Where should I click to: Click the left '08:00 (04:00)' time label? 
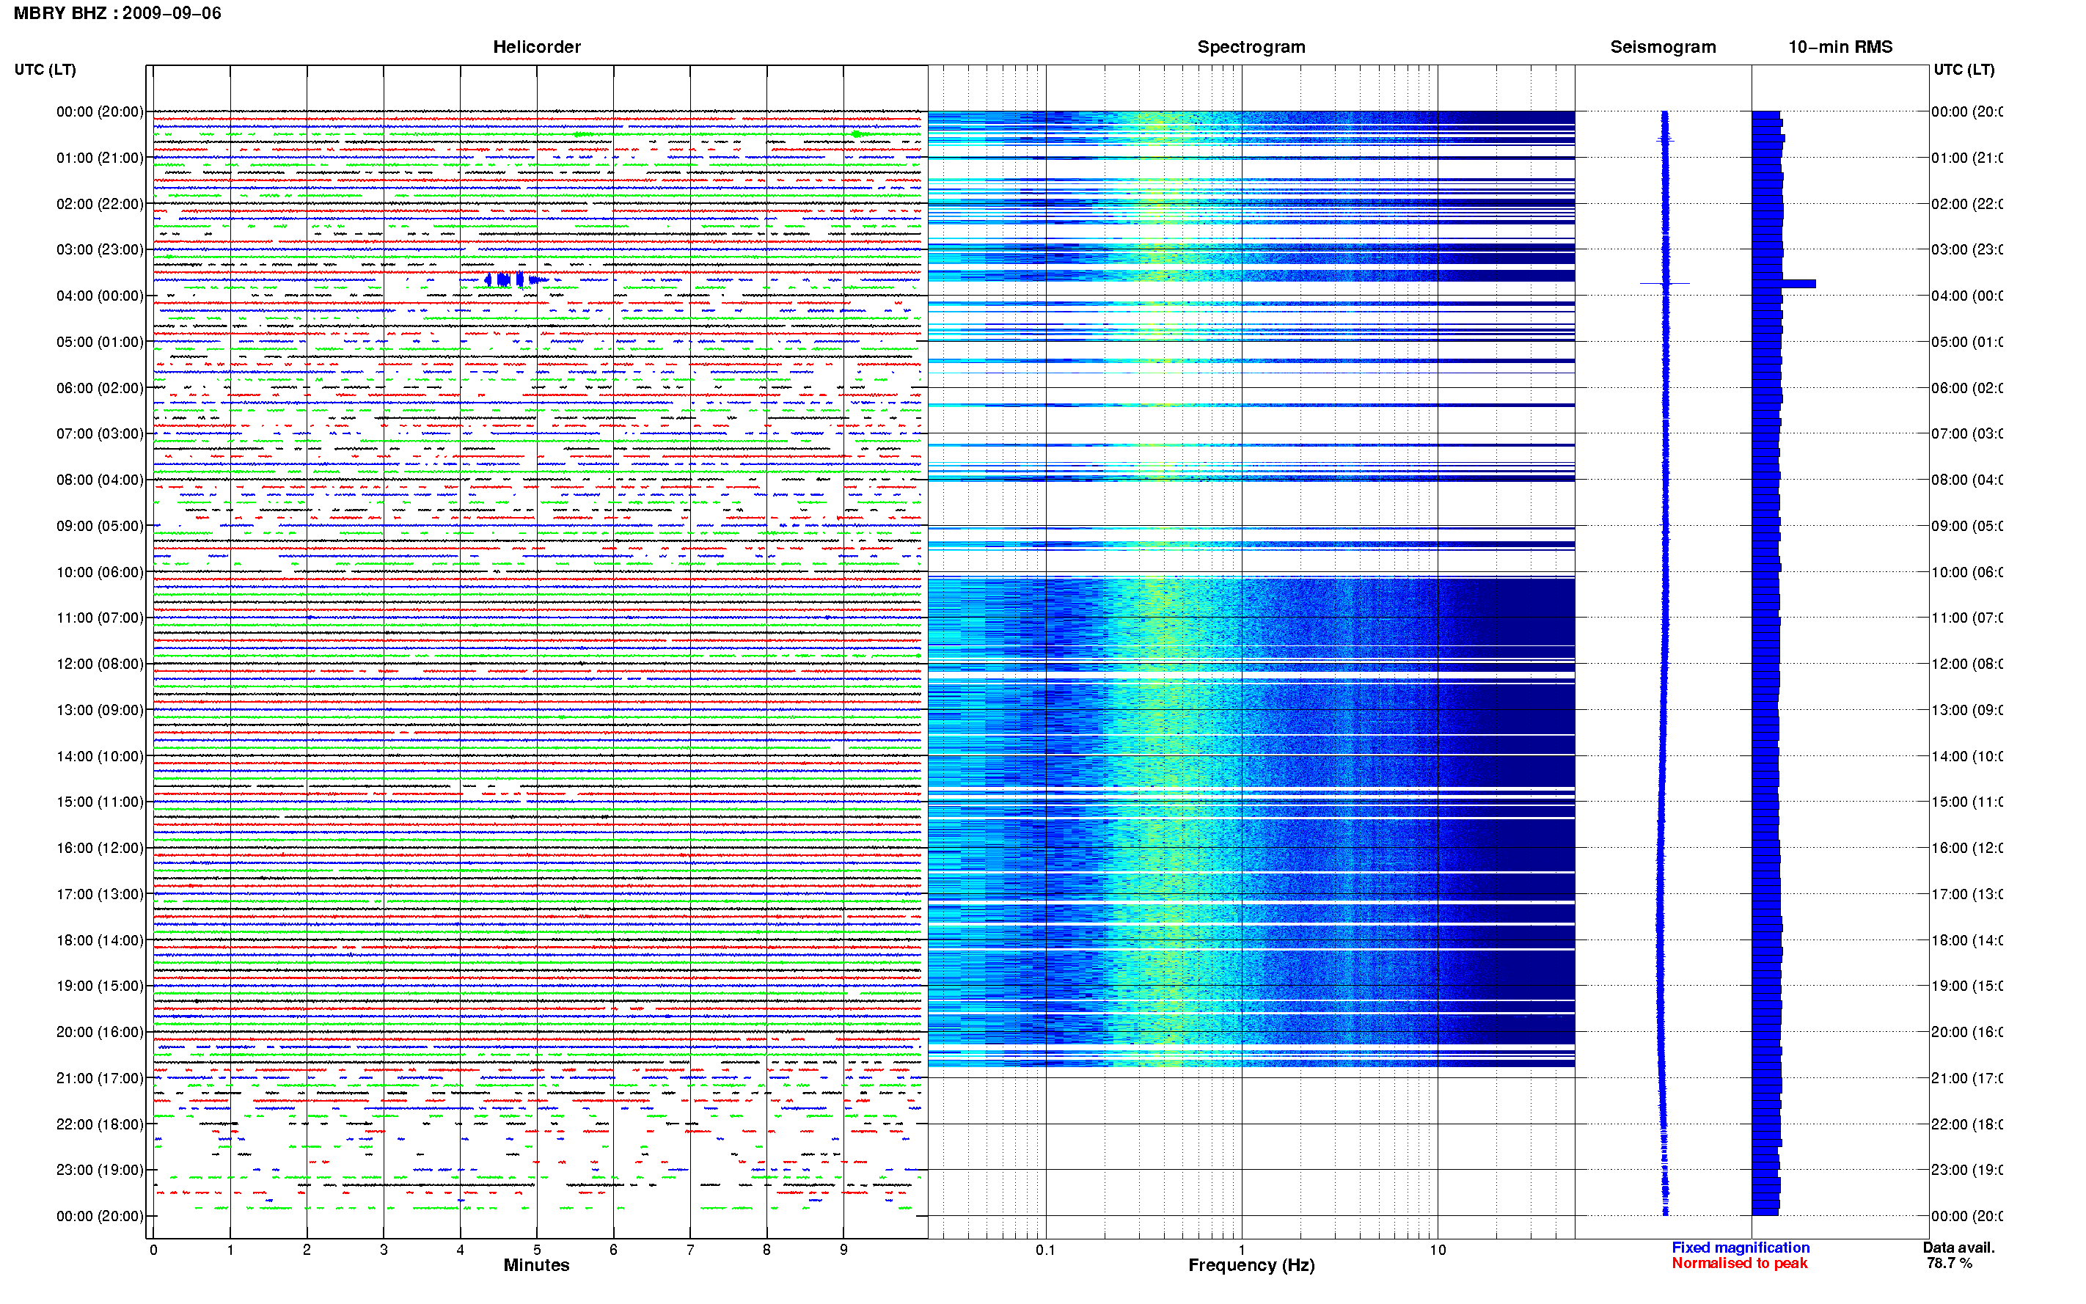pyautogui.click(x=99, y=480)
